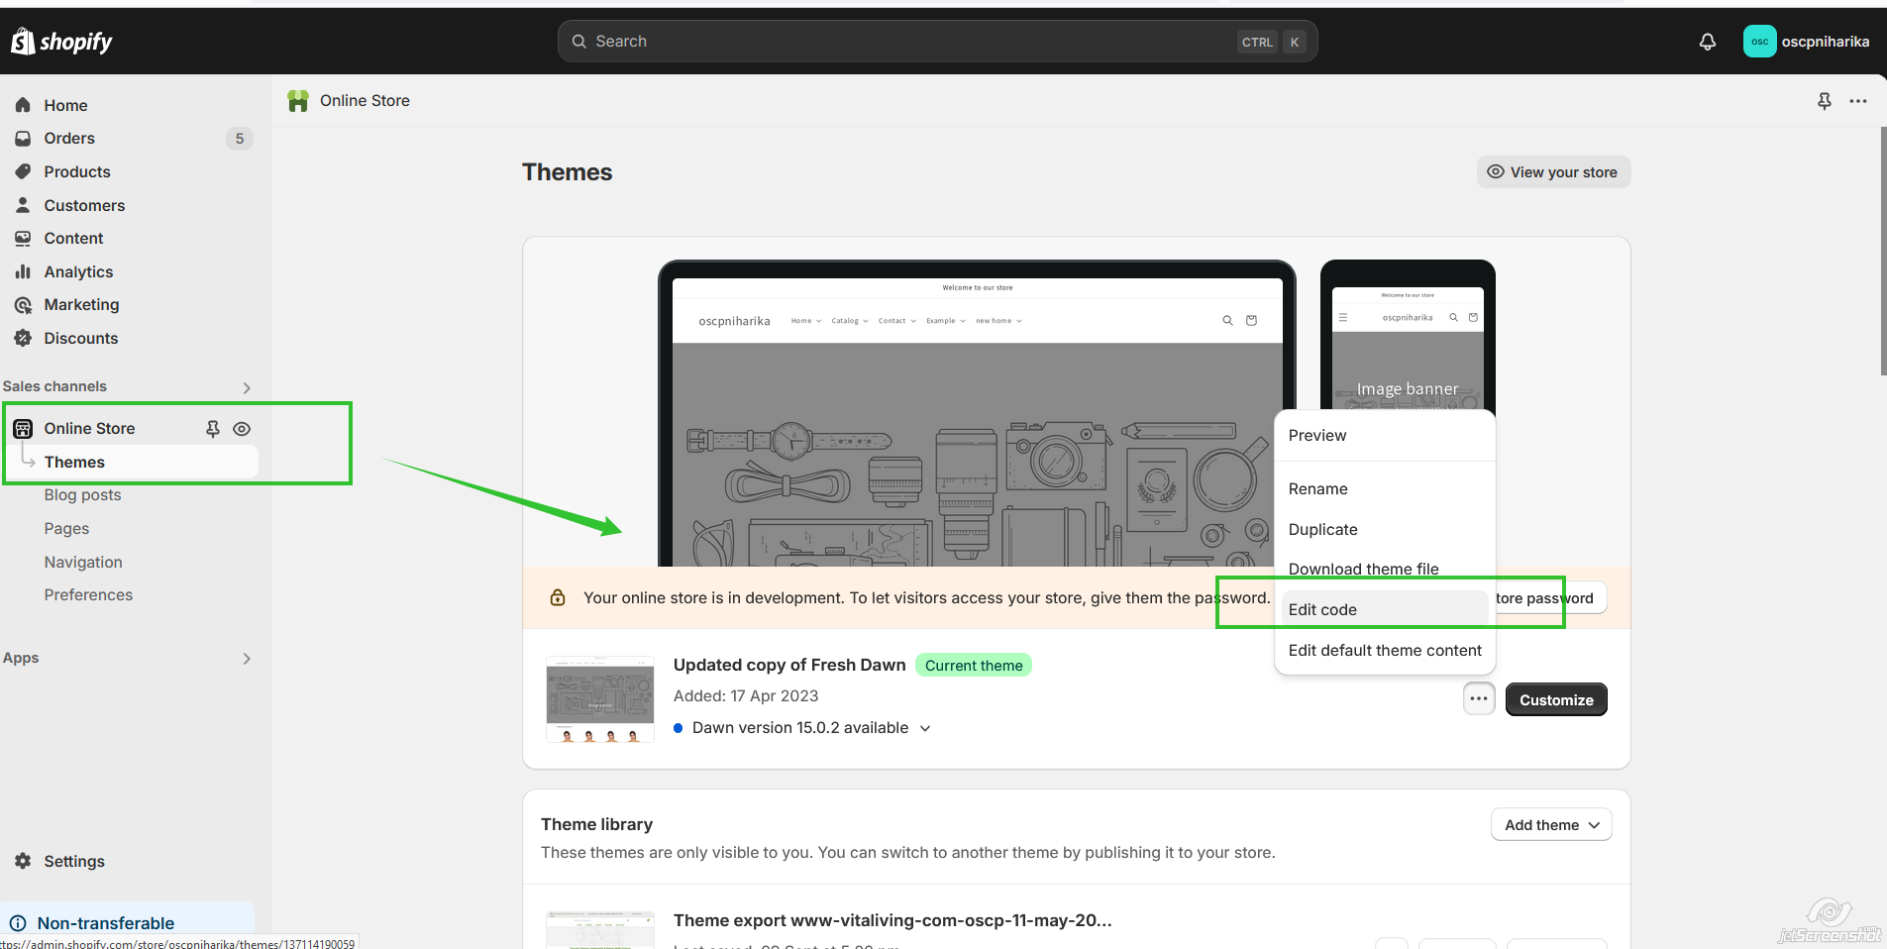Click the notifications bell icon
Screen dimensions: 1887x949
pyautogui.click(x=1707, y=42)
